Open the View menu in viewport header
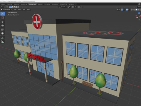The height and width of the screenshot is (106, 141). (x=15, y=9)
